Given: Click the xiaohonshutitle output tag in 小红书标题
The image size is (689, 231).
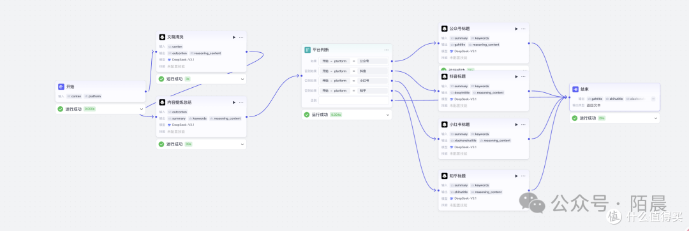Looking at the screenshot, I should pyautogui.click(x=464, y=141).
